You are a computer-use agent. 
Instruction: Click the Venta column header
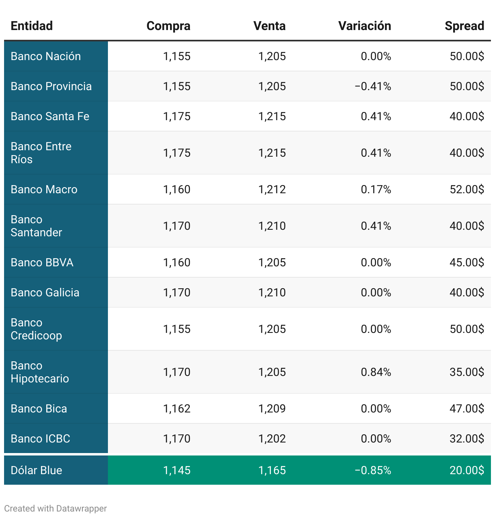tap(269, 26)
